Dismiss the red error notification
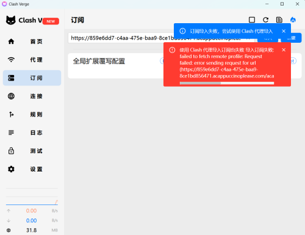The width and height of the screenshot is (305, 235). tap(284, 50)
